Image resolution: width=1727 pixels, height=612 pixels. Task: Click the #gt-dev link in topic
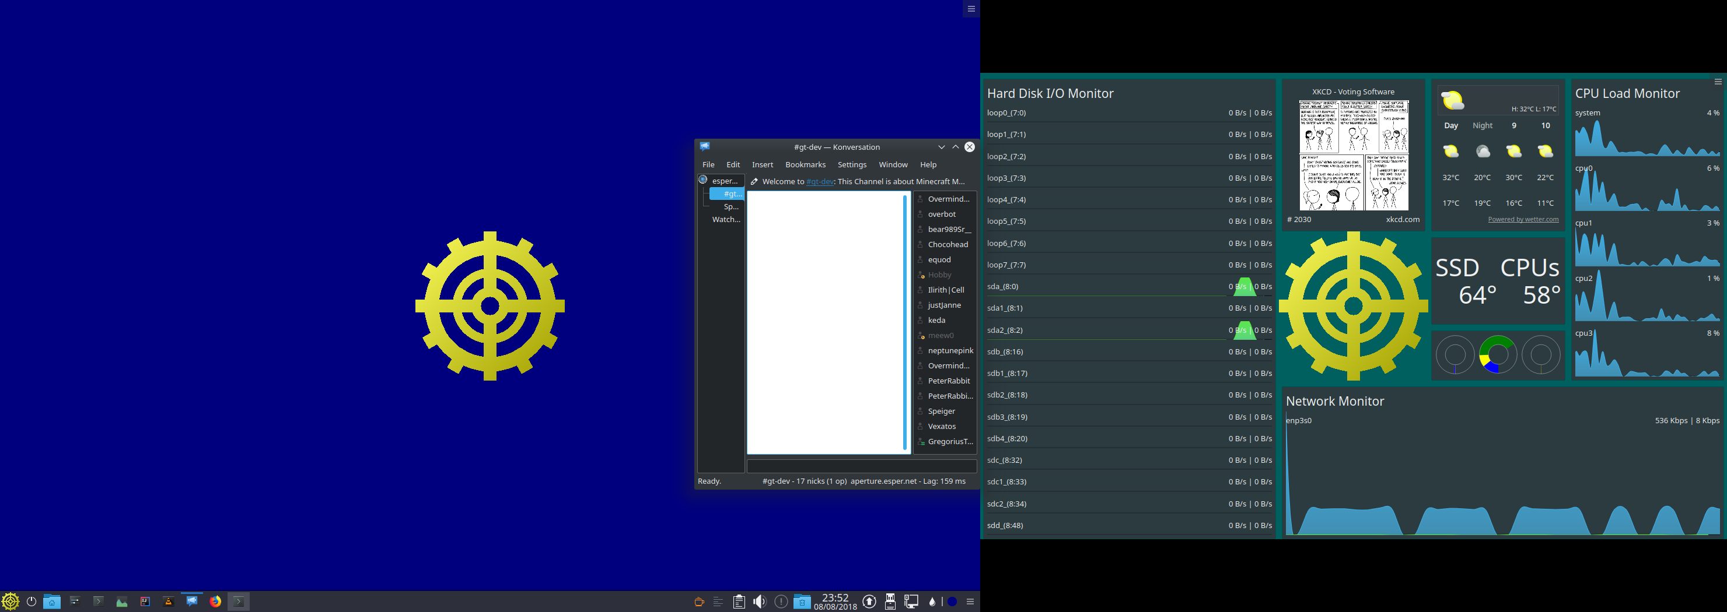[819, 181]
